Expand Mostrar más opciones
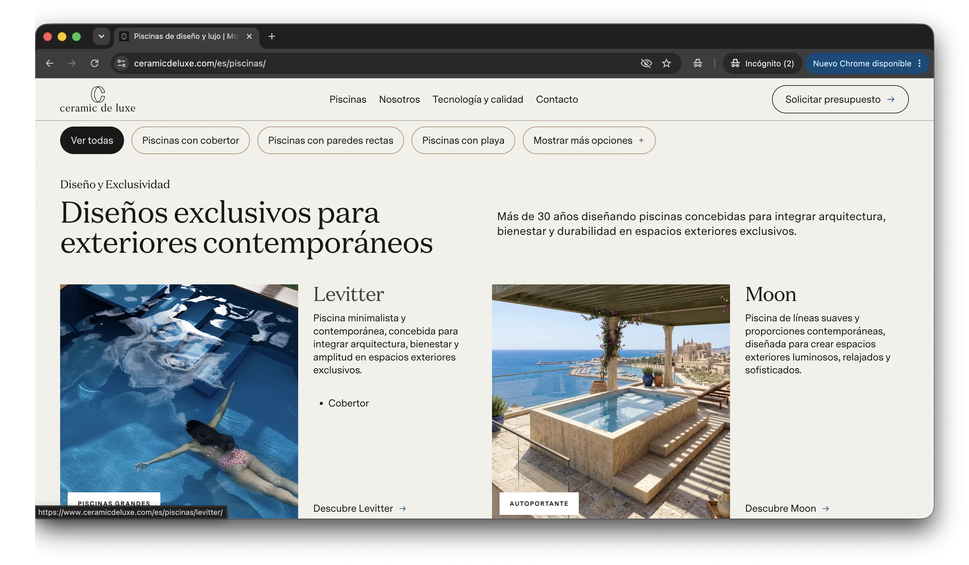969x565 pixels. (589, 140)
